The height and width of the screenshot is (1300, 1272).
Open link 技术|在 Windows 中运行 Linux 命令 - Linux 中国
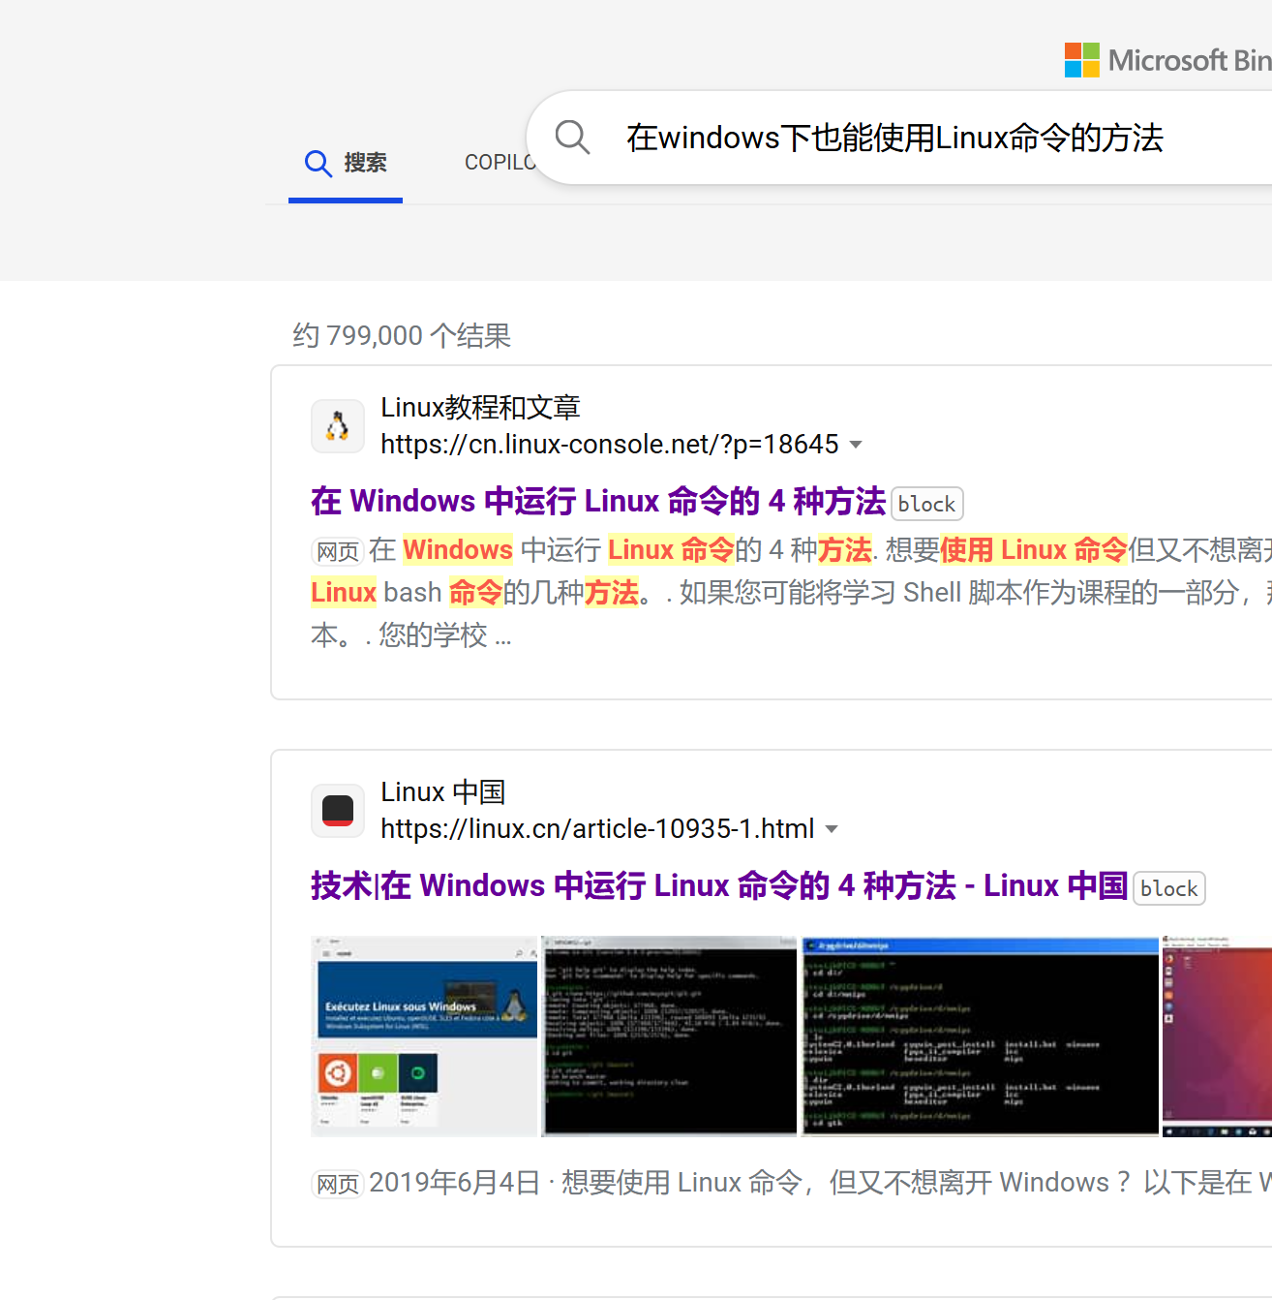pyautogui.click(x=719, y=885)
